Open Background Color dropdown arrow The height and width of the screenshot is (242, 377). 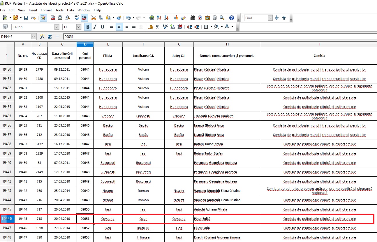[222, 27]
